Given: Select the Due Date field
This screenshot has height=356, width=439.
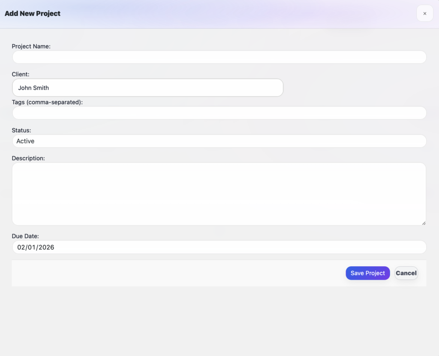Looking at the screenshot, I should coord(219,247).
